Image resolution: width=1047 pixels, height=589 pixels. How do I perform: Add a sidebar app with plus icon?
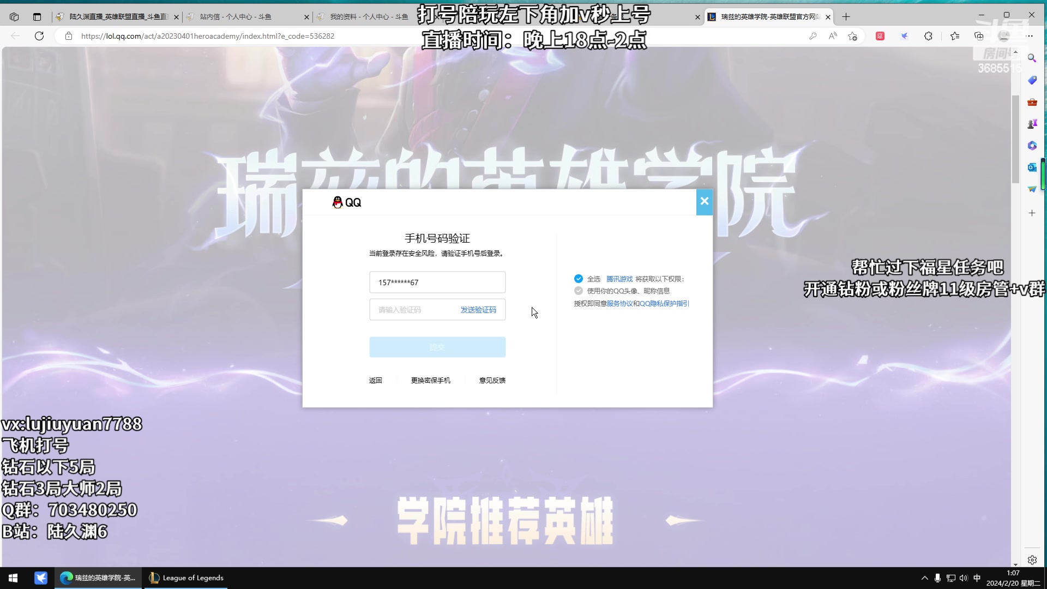[x=1032, y=213]
